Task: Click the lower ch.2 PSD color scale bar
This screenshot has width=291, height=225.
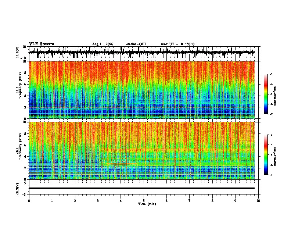Action: [266, 155]
